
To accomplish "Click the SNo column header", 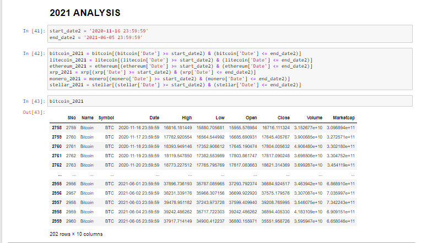I will (x=71, y=118).
